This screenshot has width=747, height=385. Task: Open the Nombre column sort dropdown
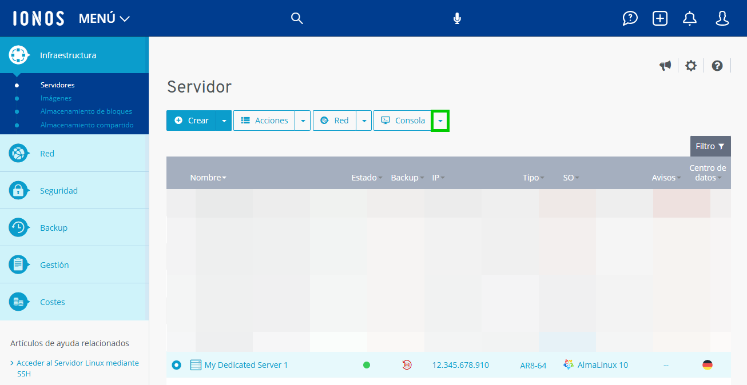pyautogui.click(x=223, y=177)
